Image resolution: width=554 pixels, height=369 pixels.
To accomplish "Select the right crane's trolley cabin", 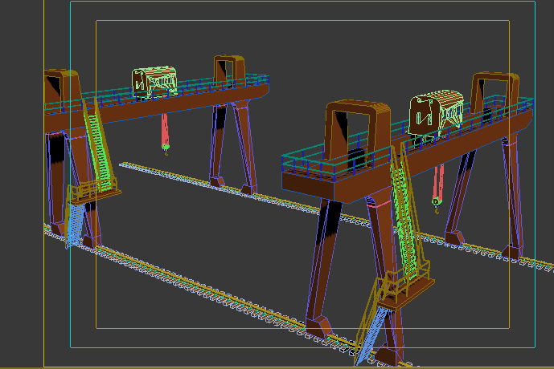I will coord(436,113).
